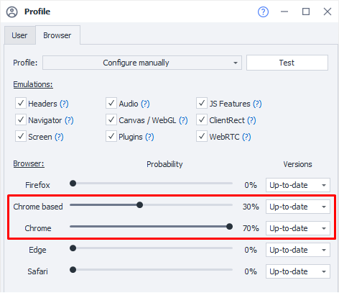This screenshot has width=339, height=293.
Task: Click the Chrome based probability slider handle
Action: coord(140,205)
